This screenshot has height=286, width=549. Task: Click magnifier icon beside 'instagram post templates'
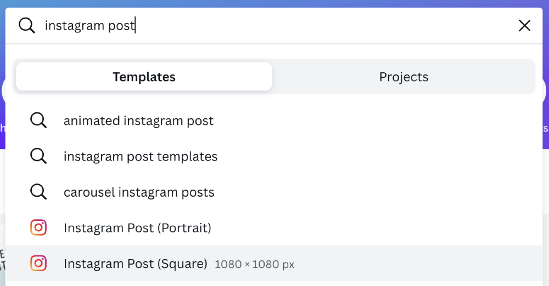[38, 156]
